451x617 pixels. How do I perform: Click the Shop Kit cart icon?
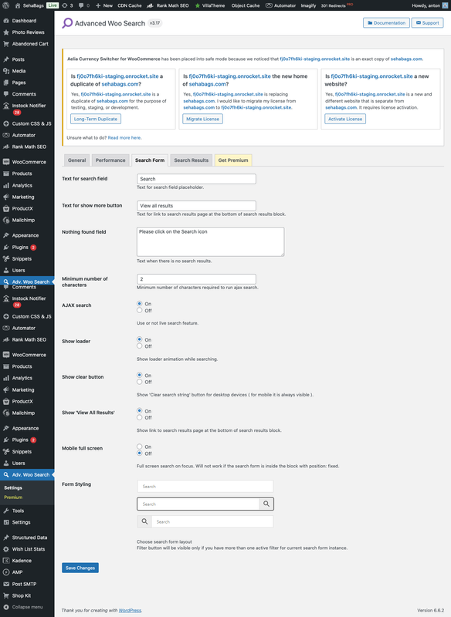[x=6, y=595]
